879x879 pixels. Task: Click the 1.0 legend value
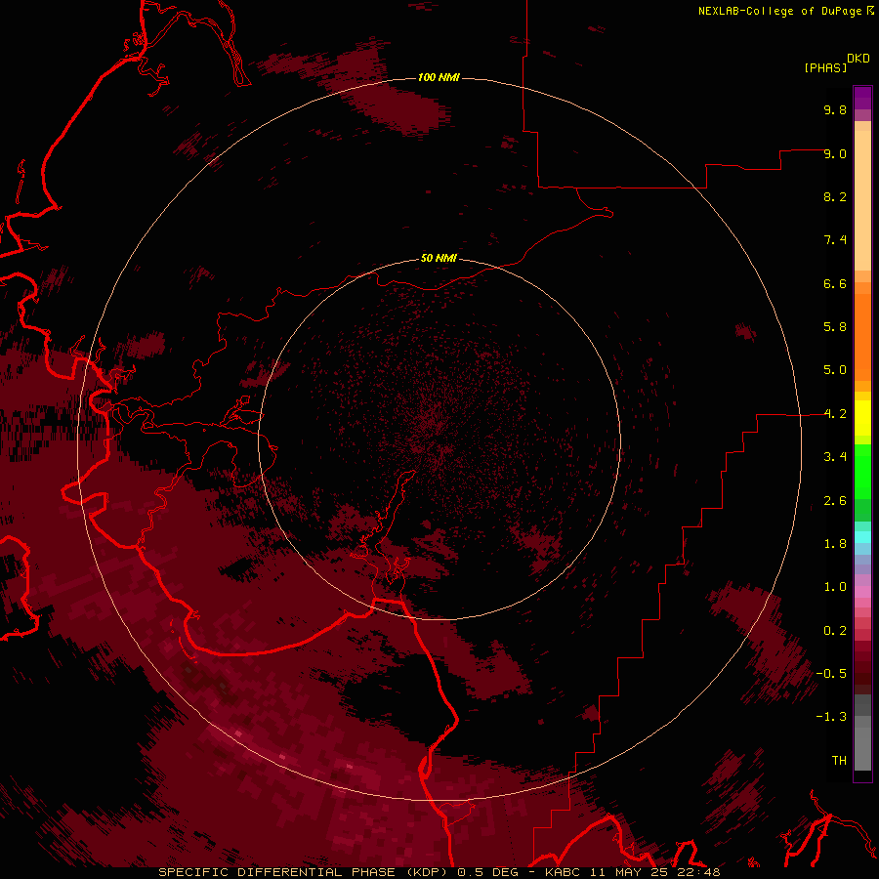coord(835,587)
